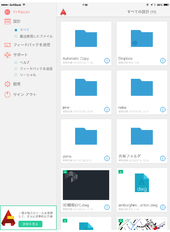The width and height of the screenshot is (170, 232).
Task: Open the amborghini...enton.dwg file icon
Action: (x=142, y=183)
